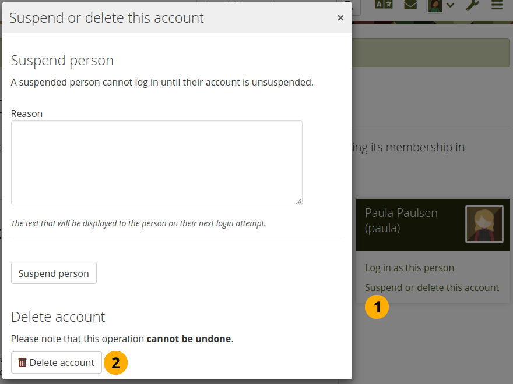Image resolution: width=513 pixels, height=384 pixels.
Task: Focus the Reason text area
Action: point(156,163)
